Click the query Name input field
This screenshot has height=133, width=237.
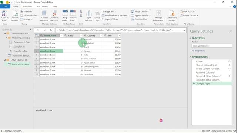tap(212, 46)
